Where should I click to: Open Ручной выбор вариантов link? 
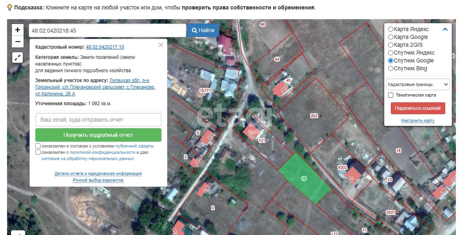point(98,180)
